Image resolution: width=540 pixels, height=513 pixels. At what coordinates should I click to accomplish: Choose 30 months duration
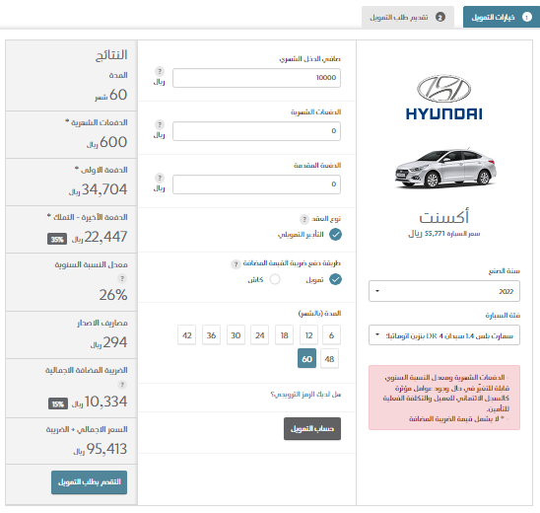(x=236, y=335)
